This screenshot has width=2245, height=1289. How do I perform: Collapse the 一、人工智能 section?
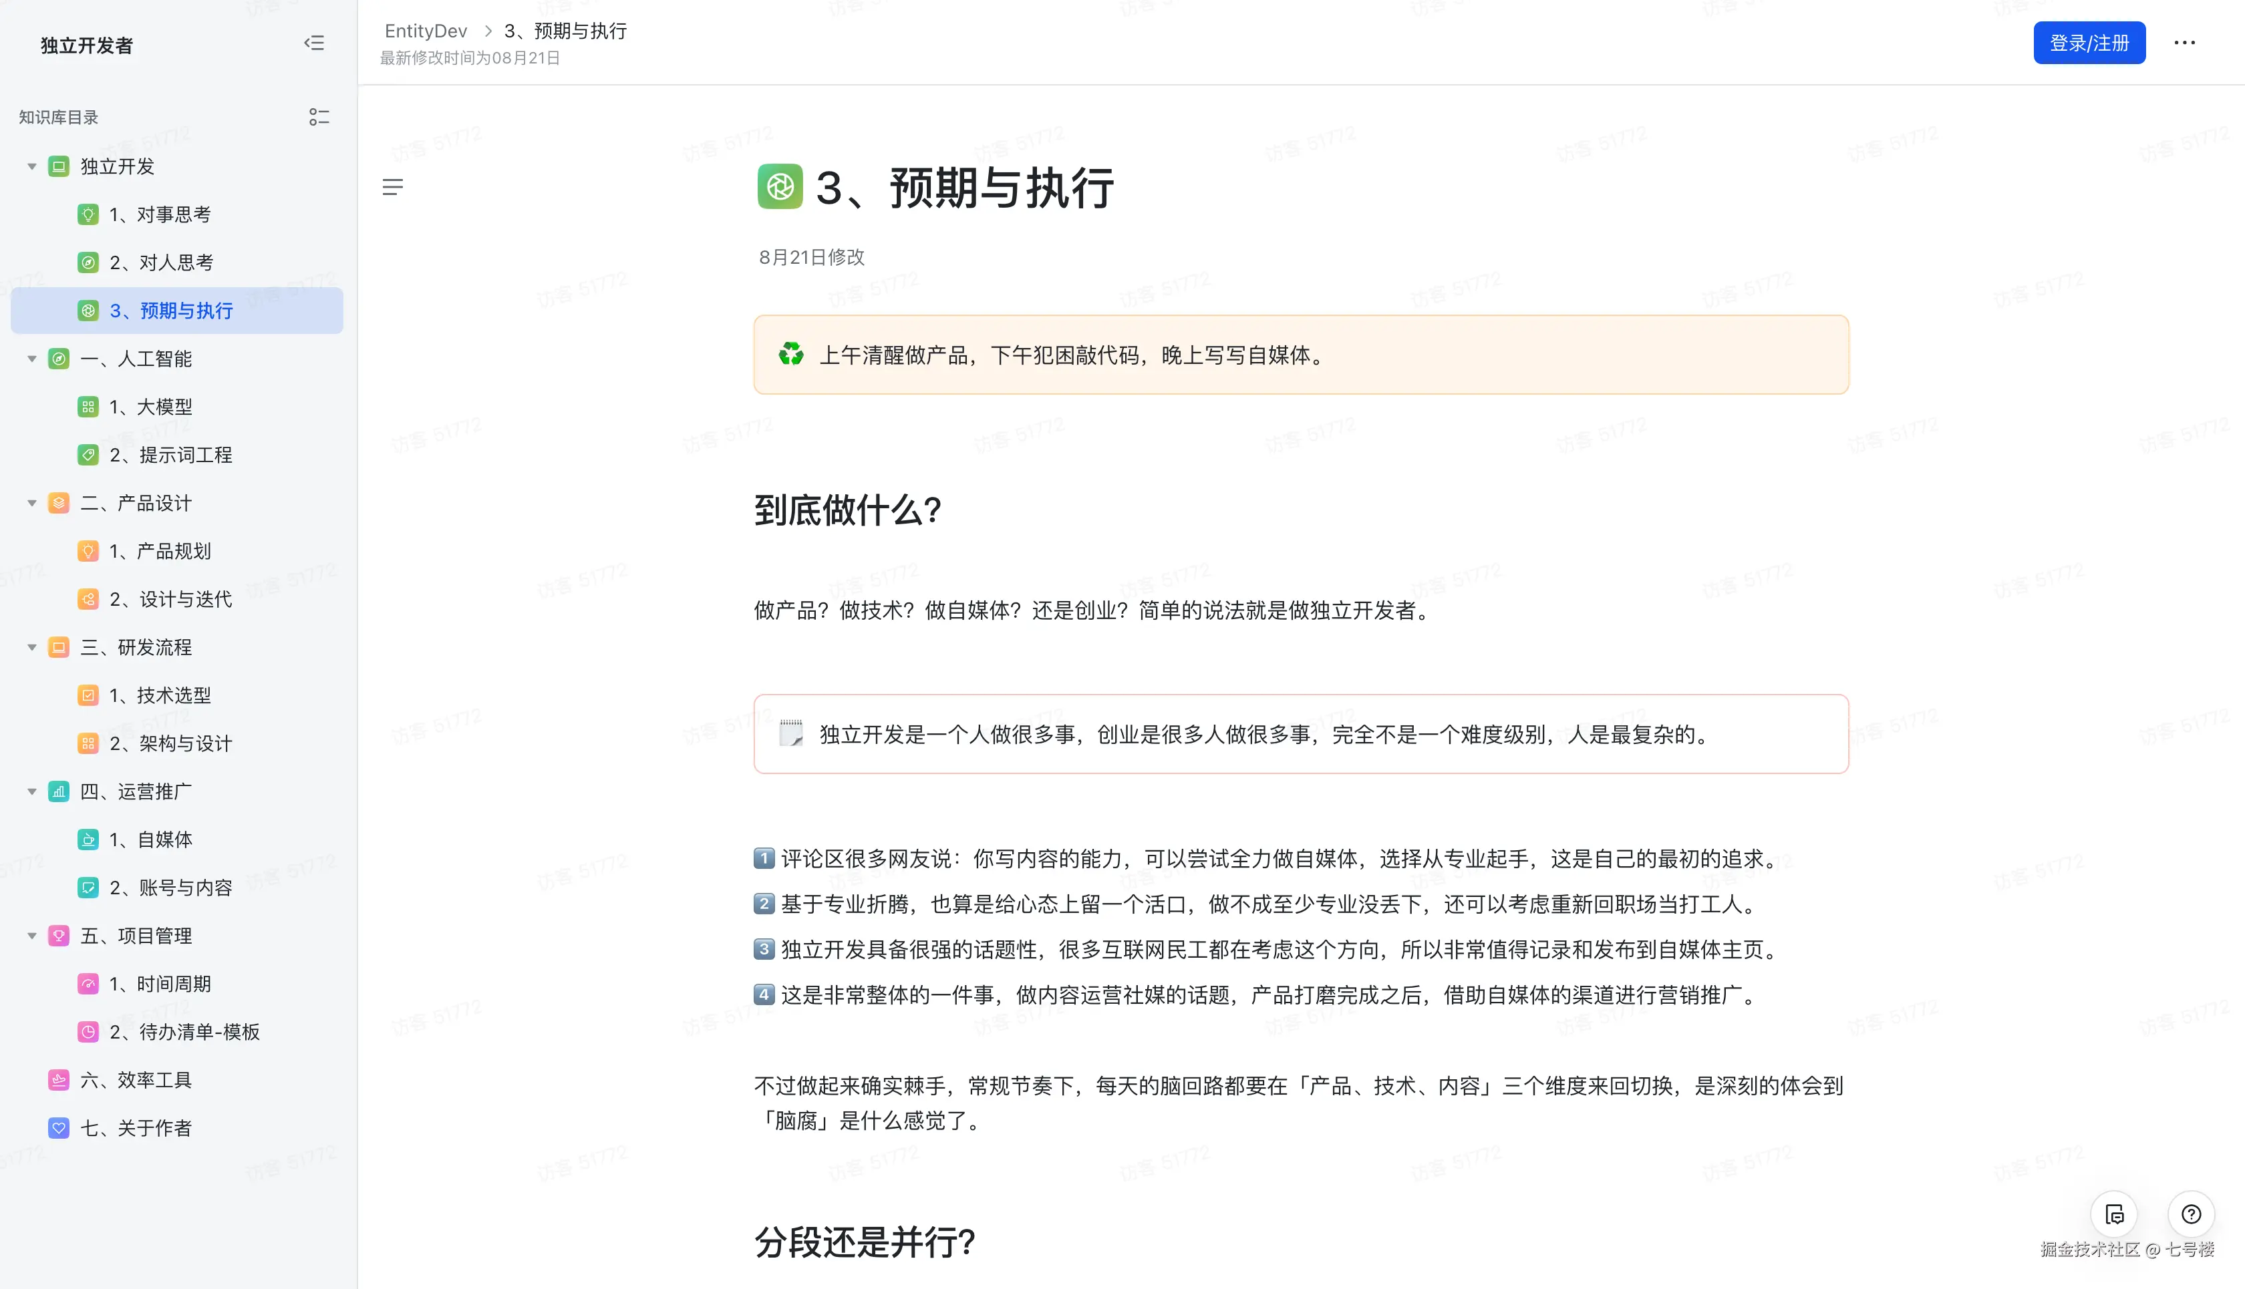point(32,359)
